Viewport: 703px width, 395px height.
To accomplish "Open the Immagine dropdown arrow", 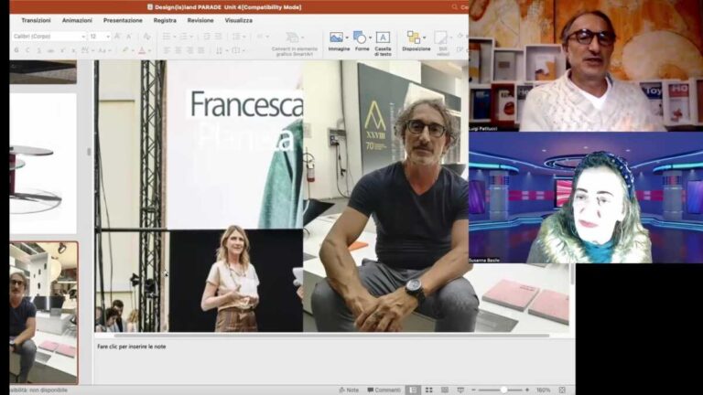I will point(347,37).
